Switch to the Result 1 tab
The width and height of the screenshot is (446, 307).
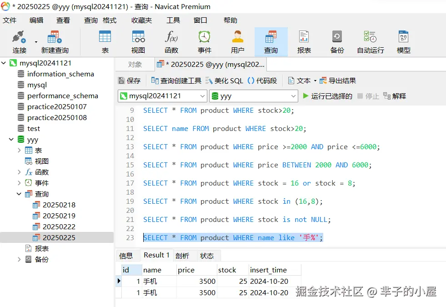156,255
